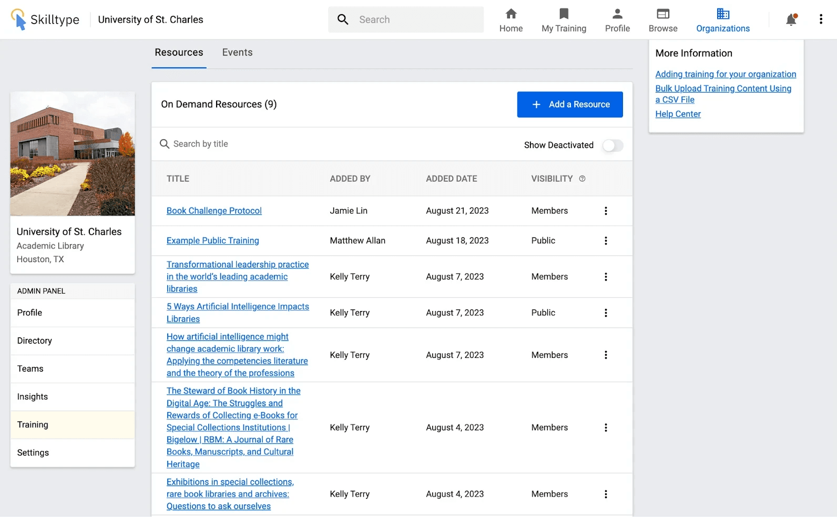Viewport: 837px width, 517px height.
Task: Open three-dot menu for Example Public Training
Action: tap(606, 241)
